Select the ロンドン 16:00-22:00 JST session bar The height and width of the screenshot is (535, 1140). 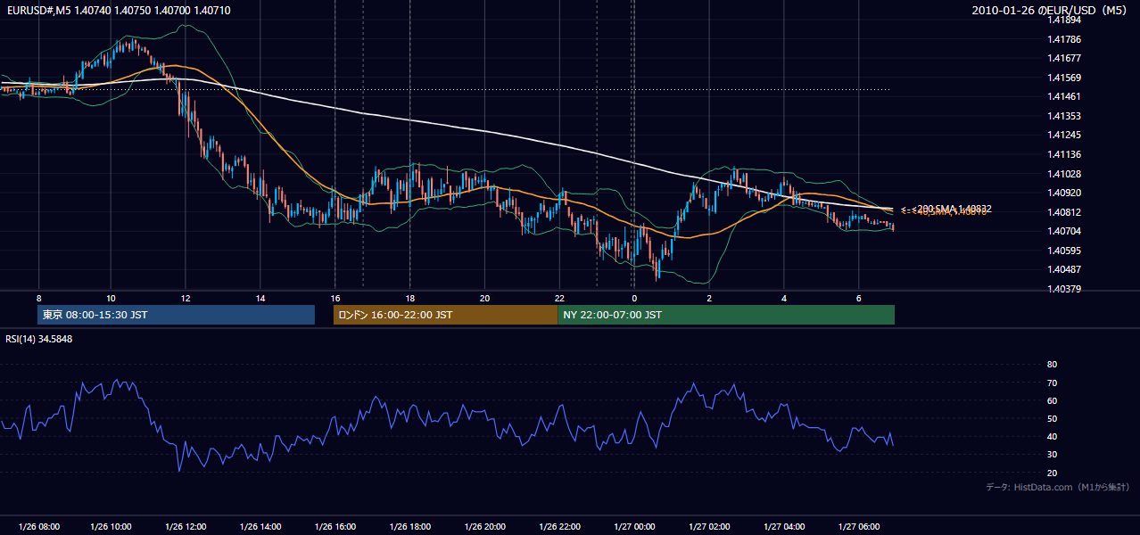click(445, 315)
